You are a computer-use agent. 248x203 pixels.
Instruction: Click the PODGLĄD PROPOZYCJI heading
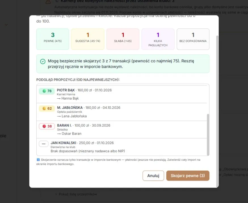click(78, 80)
